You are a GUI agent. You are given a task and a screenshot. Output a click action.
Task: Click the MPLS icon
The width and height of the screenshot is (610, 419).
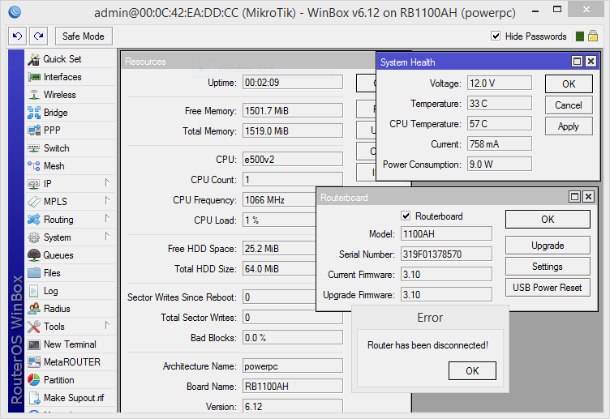(x=34, y=202)
